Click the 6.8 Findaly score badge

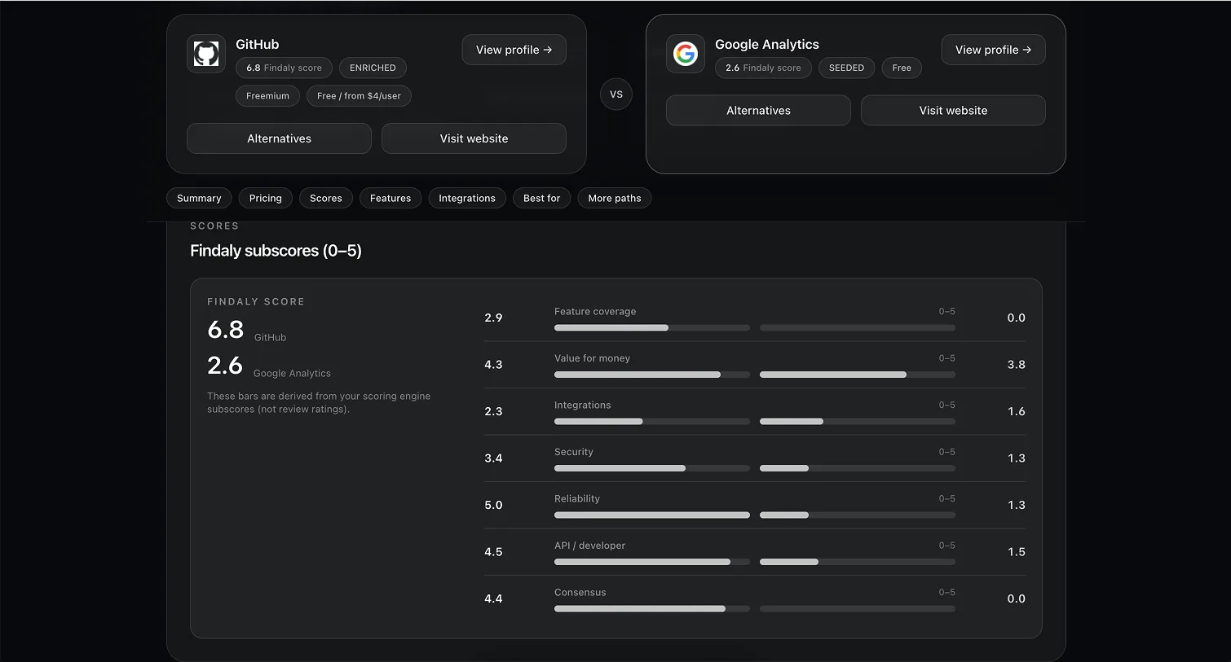pos(284,68)
